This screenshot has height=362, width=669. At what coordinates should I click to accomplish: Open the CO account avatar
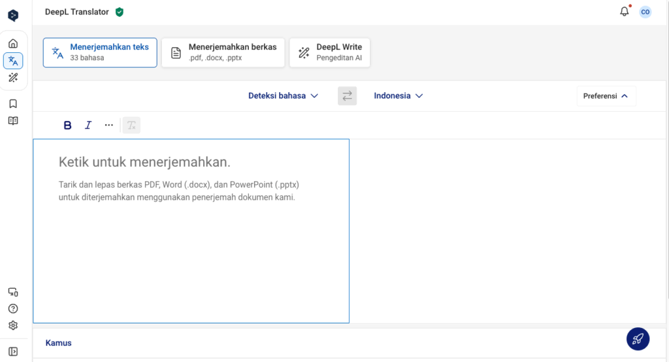[x=645, y=12]
